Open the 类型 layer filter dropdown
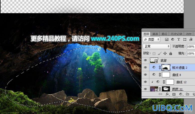Image resolution: width=195 pixels, height=114 pixels. (151, 40)
